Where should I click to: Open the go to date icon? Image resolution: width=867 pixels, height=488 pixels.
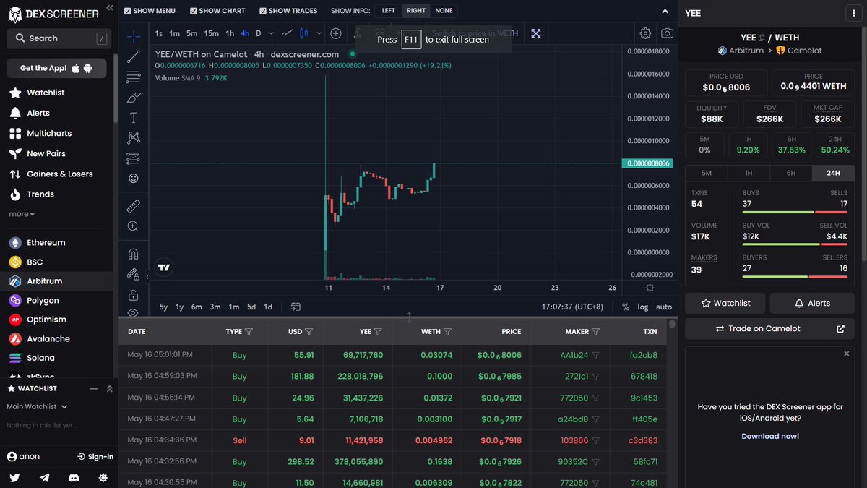296,307
